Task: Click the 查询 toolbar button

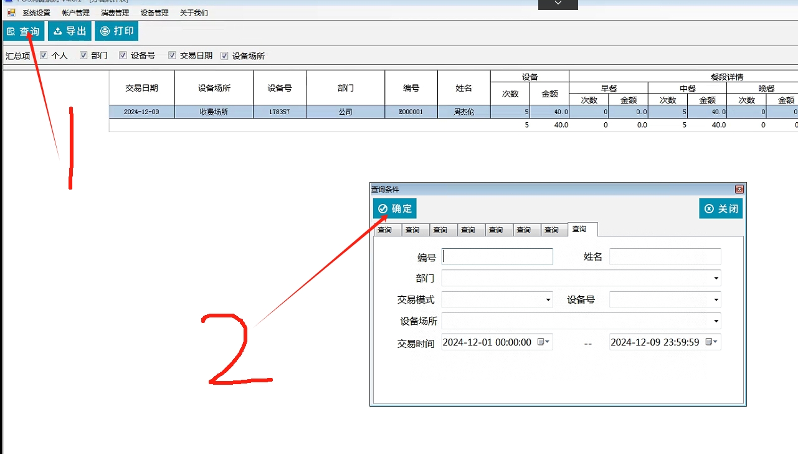Action: pos(23,31)
